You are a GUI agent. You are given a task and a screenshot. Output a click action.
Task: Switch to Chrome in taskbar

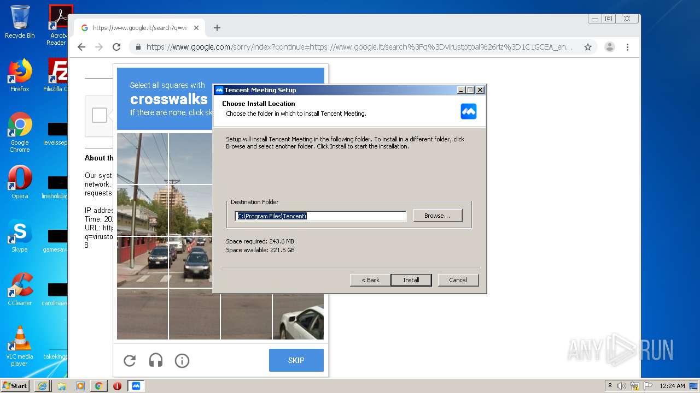[x=98, y=386]
